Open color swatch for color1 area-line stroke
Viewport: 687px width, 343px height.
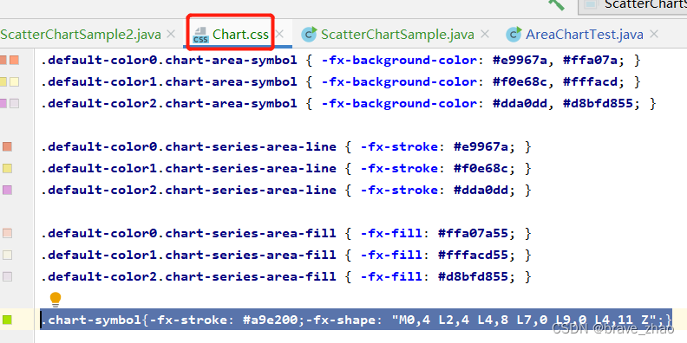point(7,168)
